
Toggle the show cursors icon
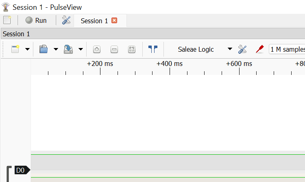(x=152, y=49)
